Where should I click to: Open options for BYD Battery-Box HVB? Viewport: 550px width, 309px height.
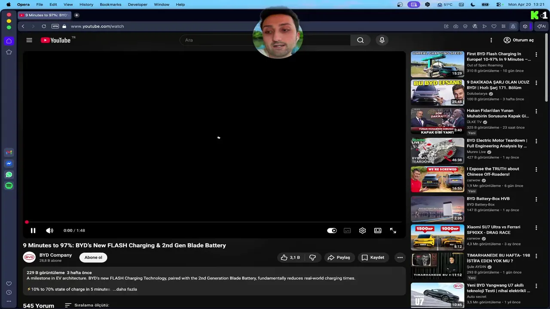tap(536, 200)
